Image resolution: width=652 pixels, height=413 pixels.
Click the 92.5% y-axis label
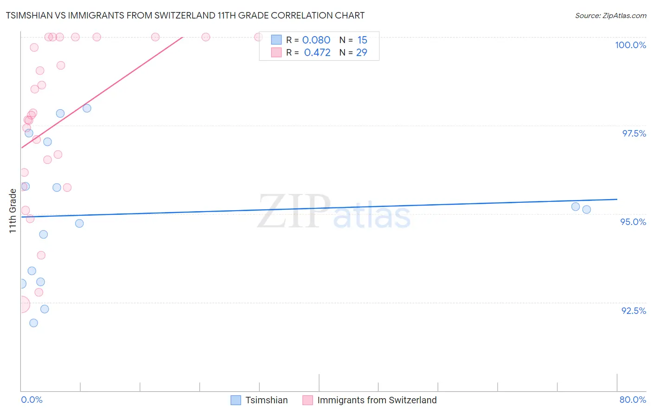tap(633, 311)
